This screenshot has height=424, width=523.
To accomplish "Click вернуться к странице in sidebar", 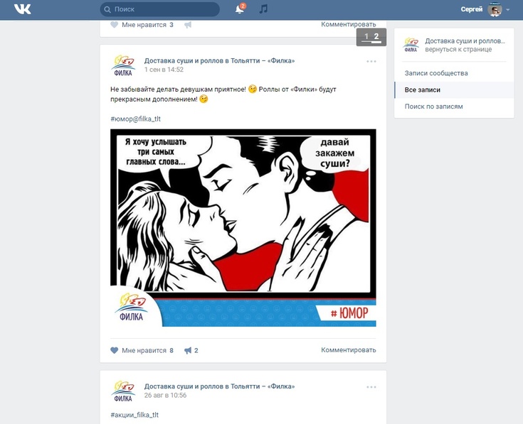I will coord(458,49).
